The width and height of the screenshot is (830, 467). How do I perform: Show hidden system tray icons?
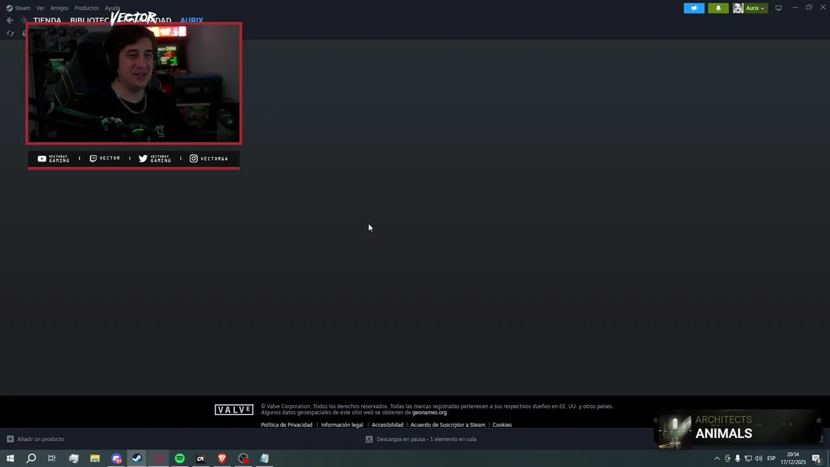(x=717, y=459)
